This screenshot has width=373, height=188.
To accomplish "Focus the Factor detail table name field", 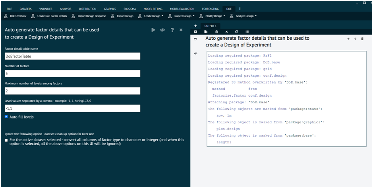I will 73,56.
